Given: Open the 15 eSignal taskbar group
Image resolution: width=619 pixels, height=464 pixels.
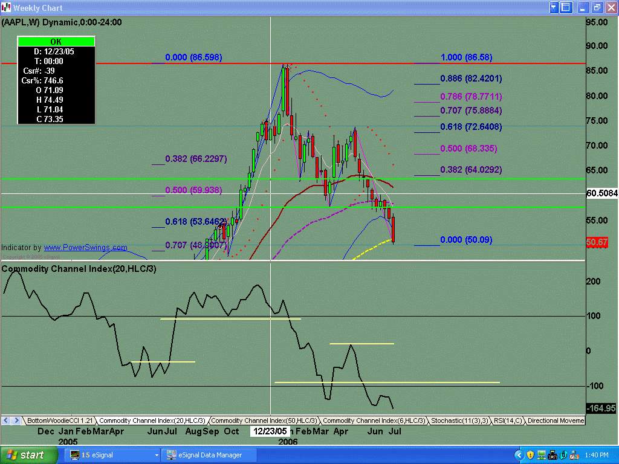Looking at the screenshot, I should tap(112, 455).
